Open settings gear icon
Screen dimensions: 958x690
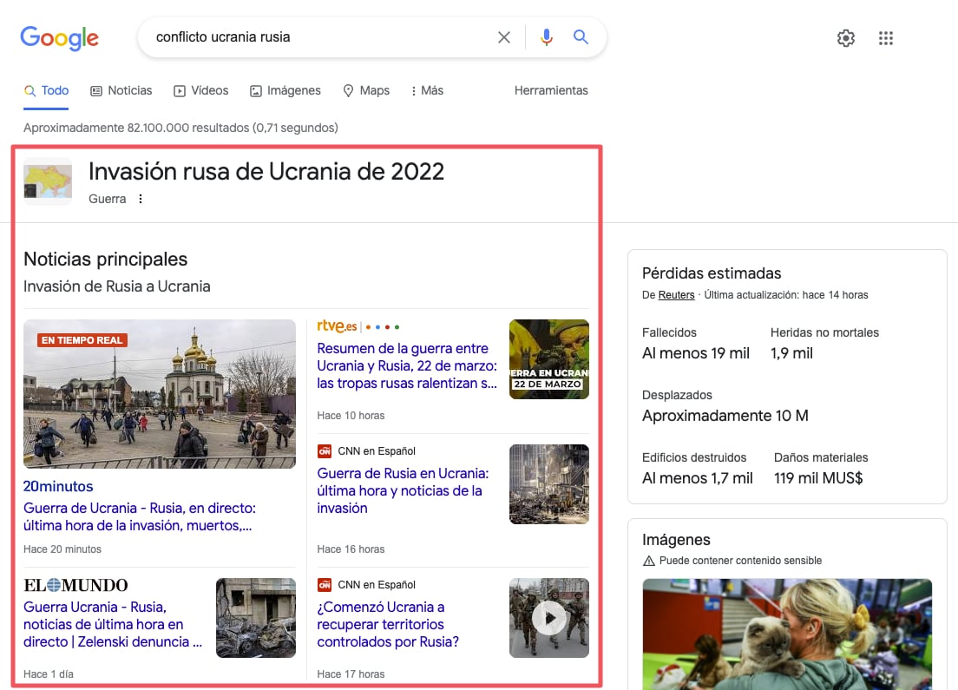point(845,38)
